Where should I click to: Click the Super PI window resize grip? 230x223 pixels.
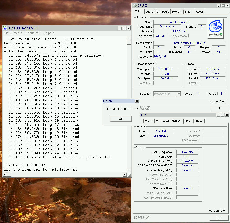(130, 175)
